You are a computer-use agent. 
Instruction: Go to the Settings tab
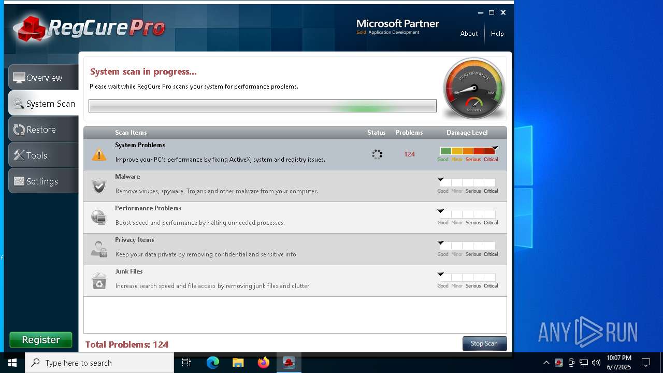click(44, 181)
